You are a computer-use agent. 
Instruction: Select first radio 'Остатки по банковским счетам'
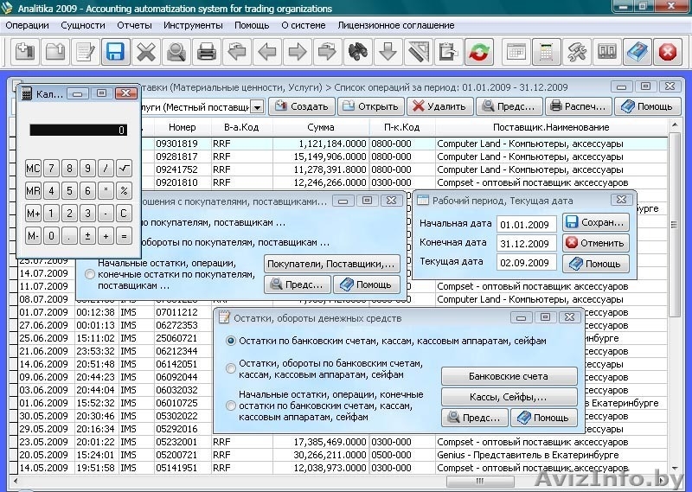coord(231,342)
